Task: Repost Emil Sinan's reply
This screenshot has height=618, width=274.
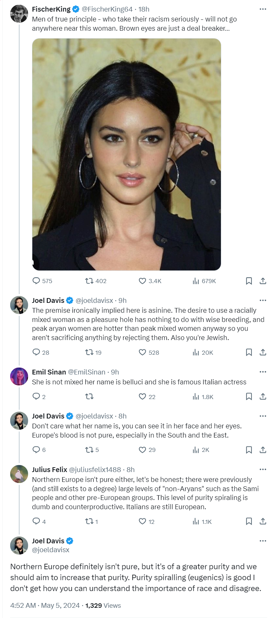Action: (x=89, y=397)
